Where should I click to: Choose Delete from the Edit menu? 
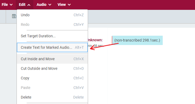52,97
